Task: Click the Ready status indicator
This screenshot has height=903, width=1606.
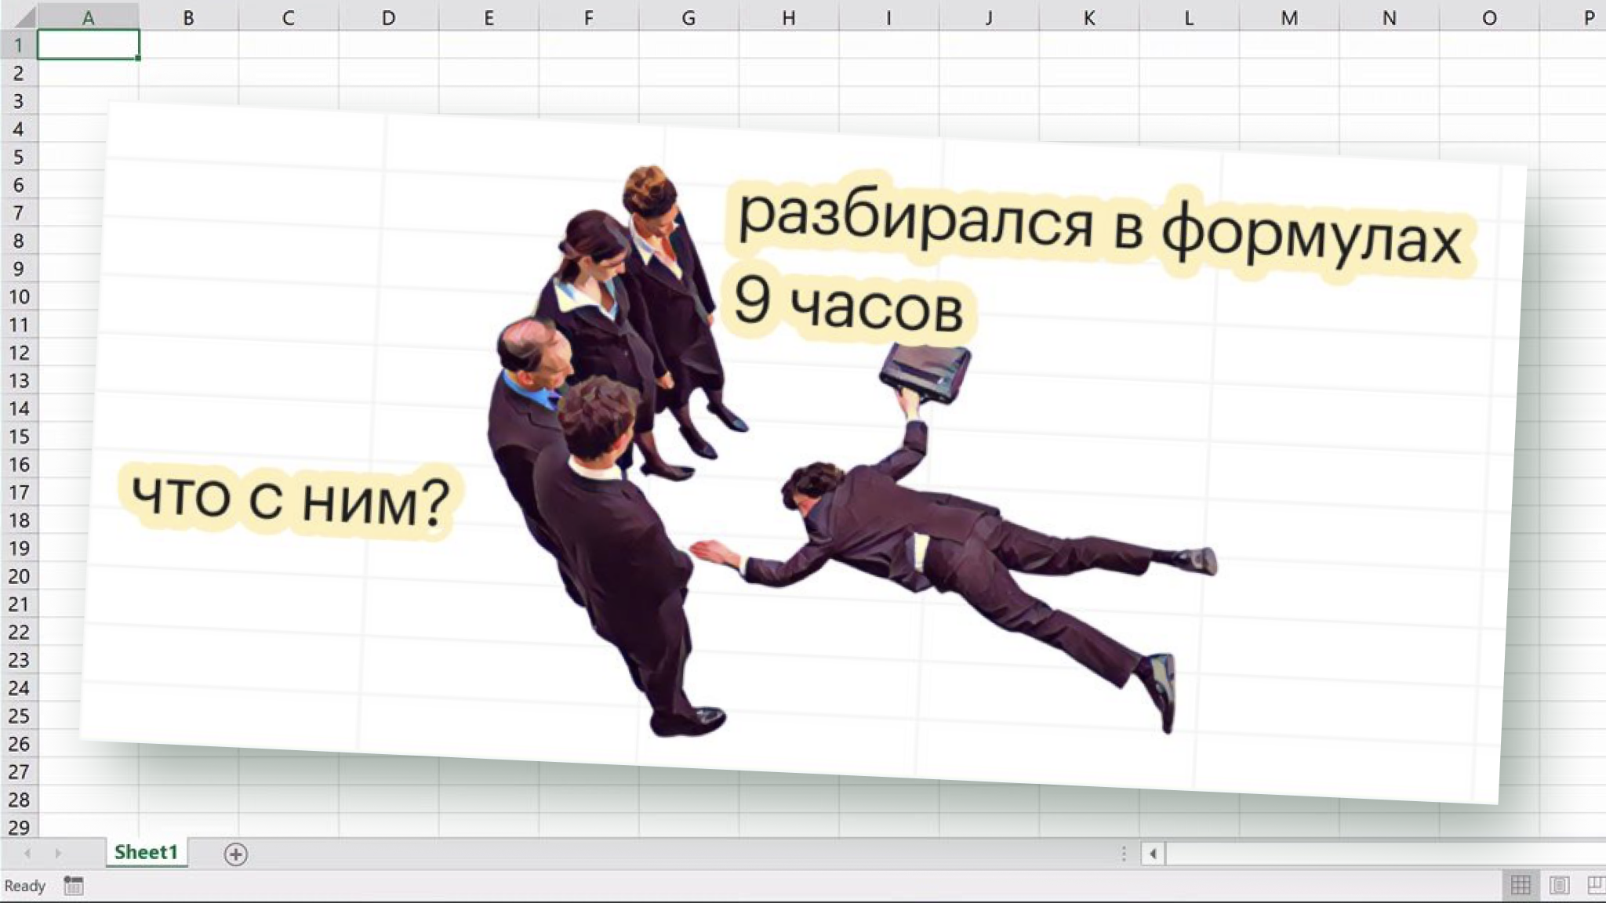Action: (x=24, y=886)
